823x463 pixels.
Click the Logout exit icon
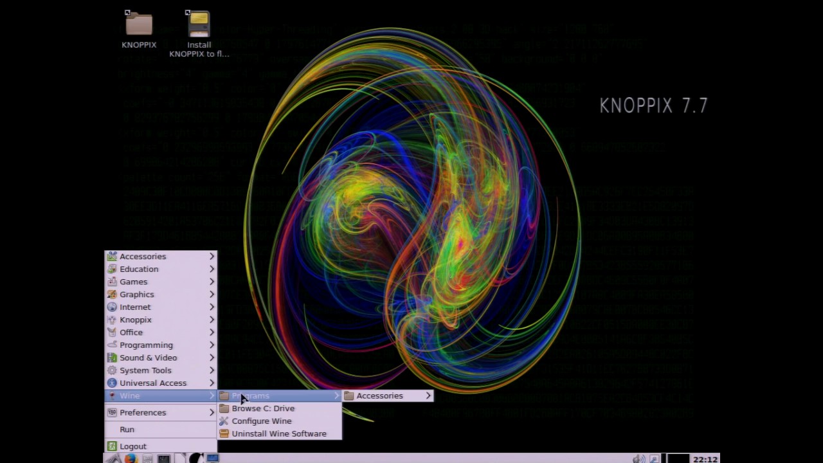pyautogui.click(x=112, y=446)
